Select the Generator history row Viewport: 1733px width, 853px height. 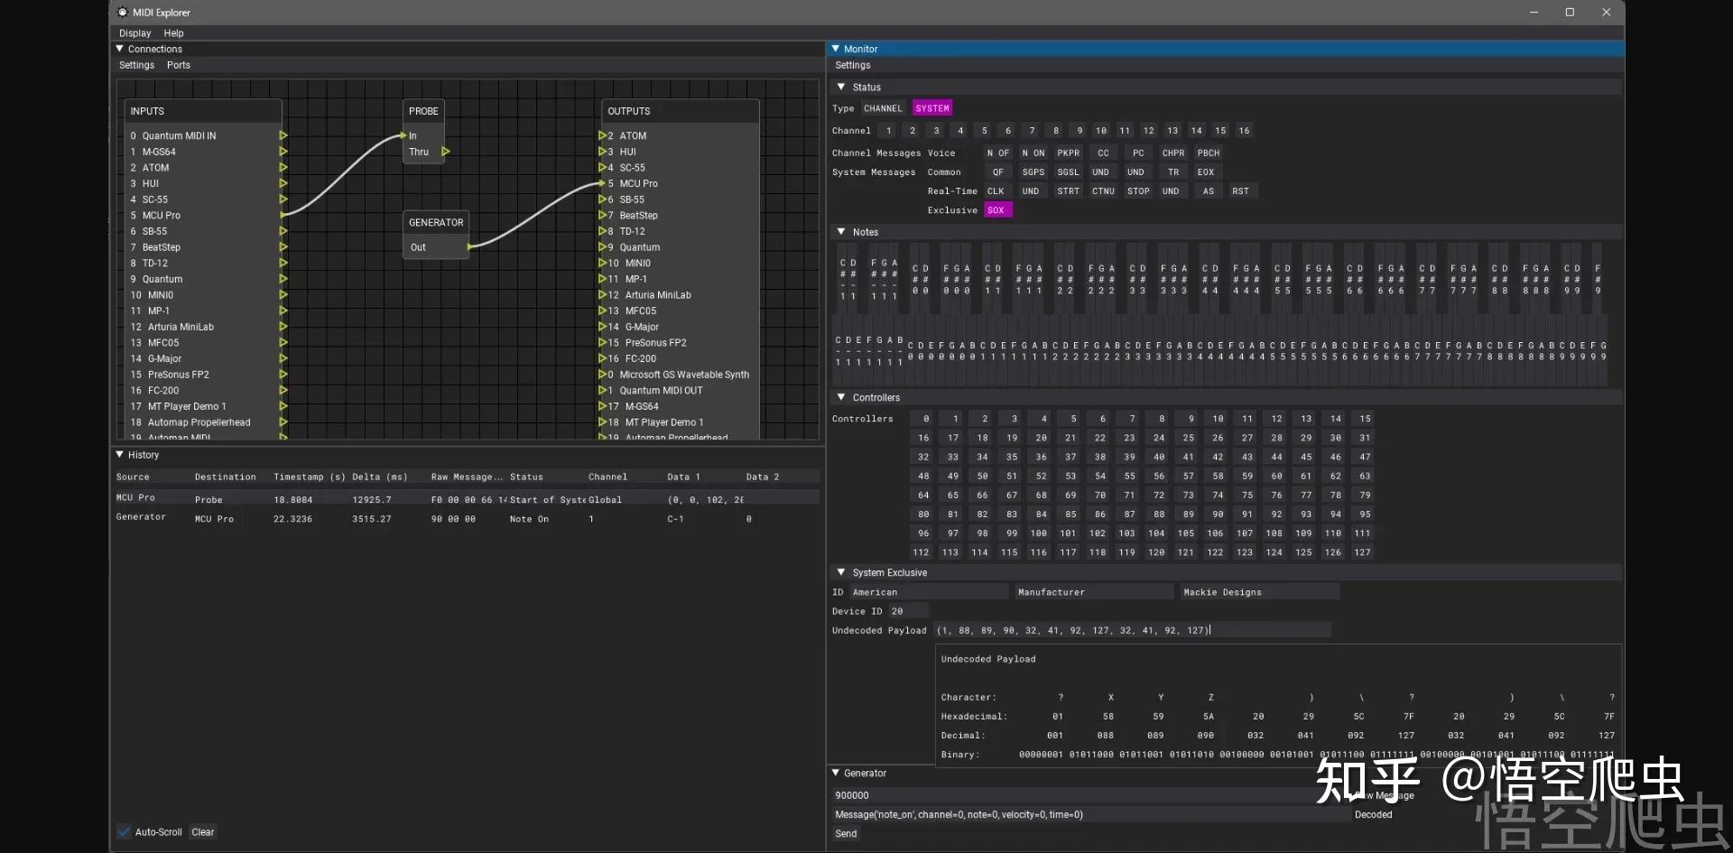[466, 518]
